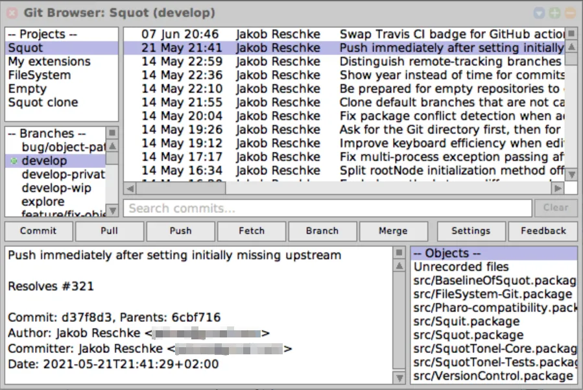This screenshot has height=390, width=583.
Task: Select src/VersionControl.package object
Action: pyautogui.click(x=494, y=376)
